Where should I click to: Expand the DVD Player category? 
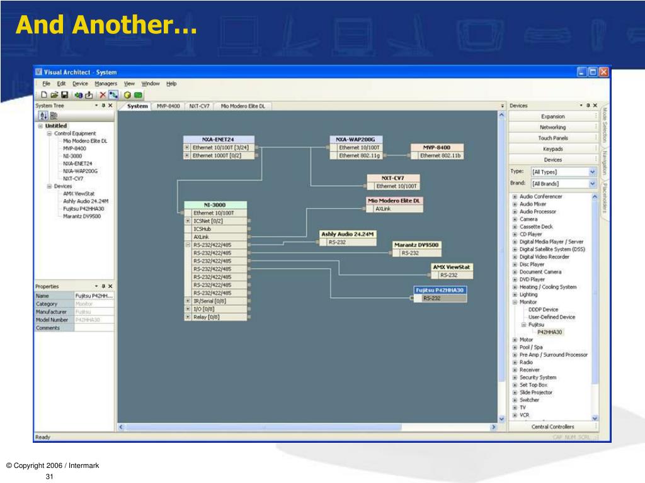515,279
